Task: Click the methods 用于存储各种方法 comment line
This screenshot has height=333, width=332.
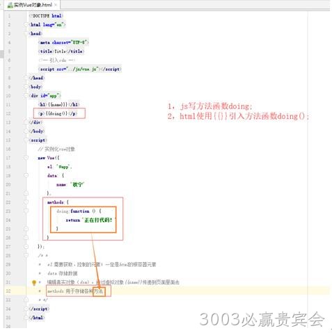Action: [x=75, y=291]
